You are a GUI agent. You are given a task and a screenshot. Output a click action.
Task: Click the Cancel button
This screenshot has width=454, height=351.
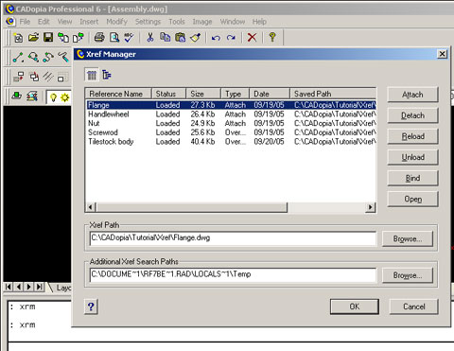(x=414, y=307)
